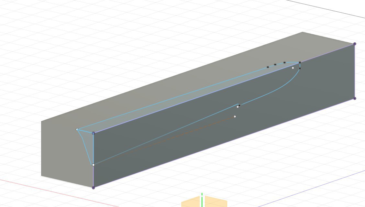Select the sketch point at box's lower far-right corner
The height and width of the screenshot is (207, 365).
[355, 98]
